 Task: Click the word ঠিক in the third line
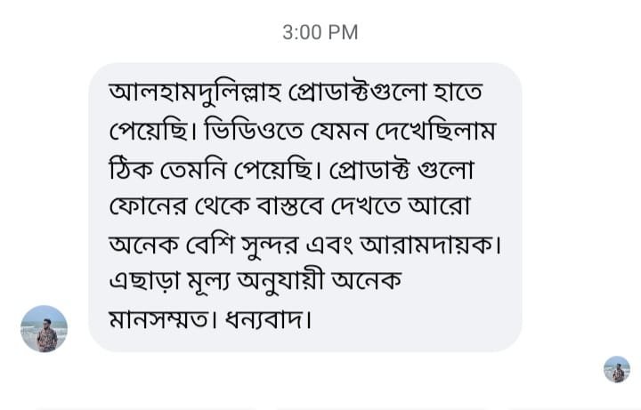click(131, 170)
